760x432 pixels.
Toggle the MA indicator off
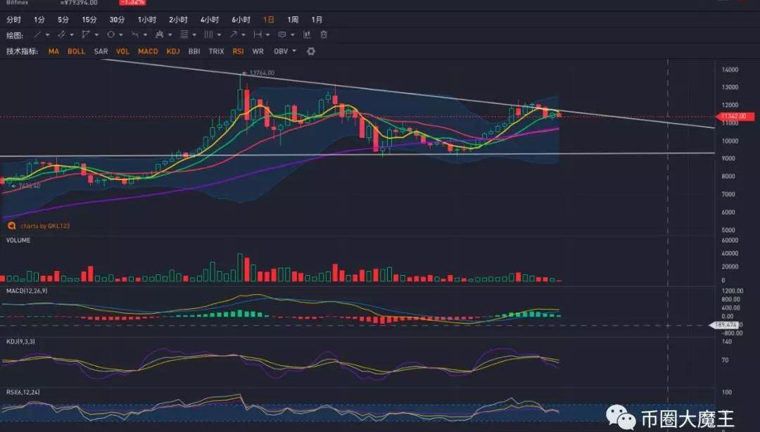pos(53,51)
